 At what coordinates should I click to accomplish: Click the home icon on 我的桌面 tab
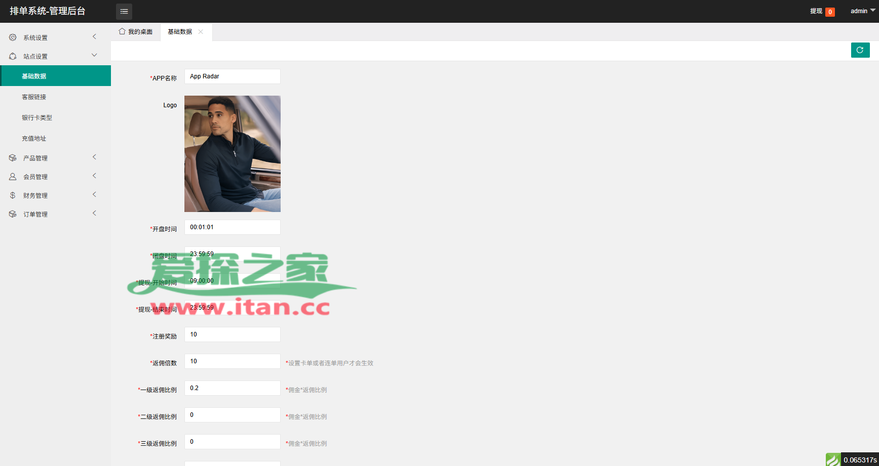coord(122,31)
